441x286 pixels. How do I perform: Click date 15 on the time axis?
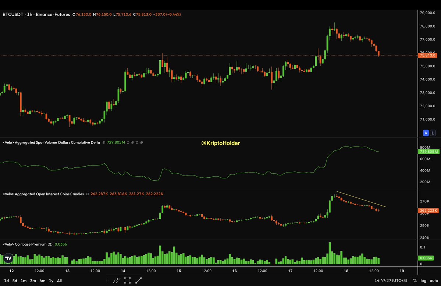tap(179, 271)
